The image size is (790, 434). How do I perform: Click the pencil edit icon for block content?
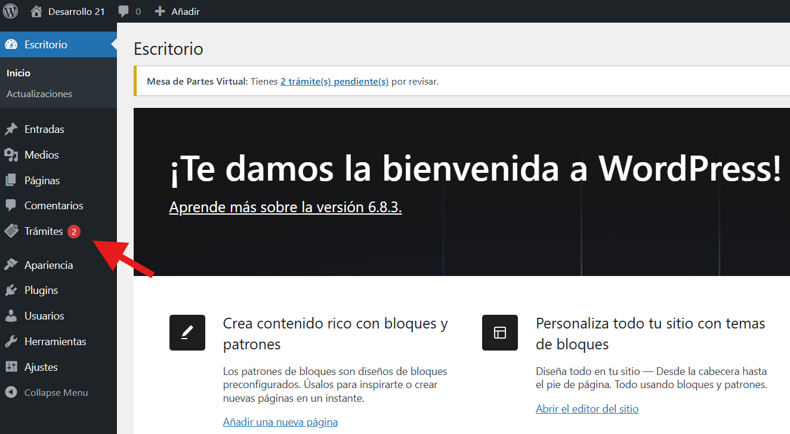187,333
